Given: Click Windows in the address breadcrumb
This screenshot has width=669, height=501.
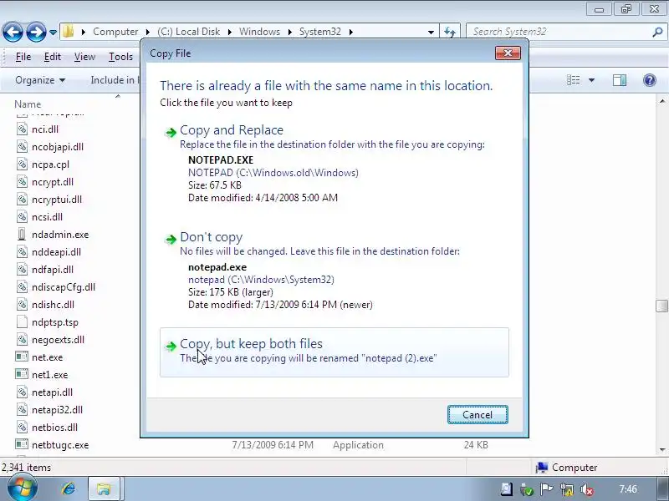Looking at the screenshot, I should [x=259, y=32].
